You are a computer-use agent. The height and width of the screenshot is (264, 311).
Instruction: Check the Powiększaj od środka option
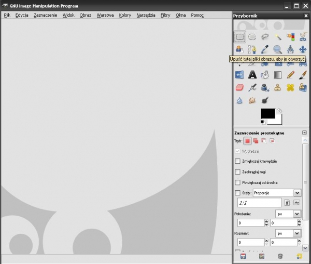[238, 182]
